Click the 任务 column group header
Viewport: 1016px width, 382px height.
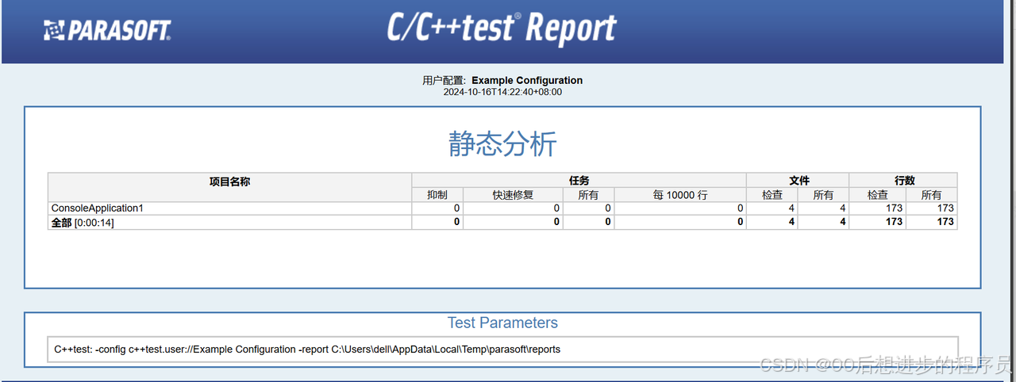[x=579, y=181]
